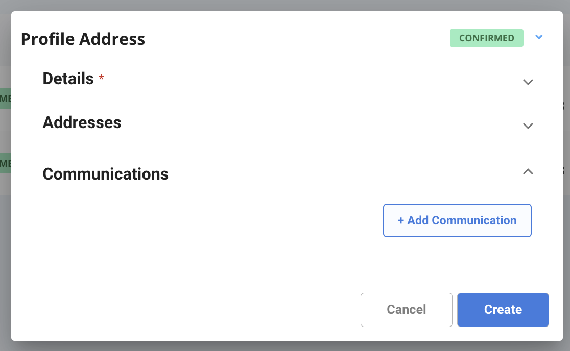
Task: Click the Details section heading
Action: [x=68, y=79]
